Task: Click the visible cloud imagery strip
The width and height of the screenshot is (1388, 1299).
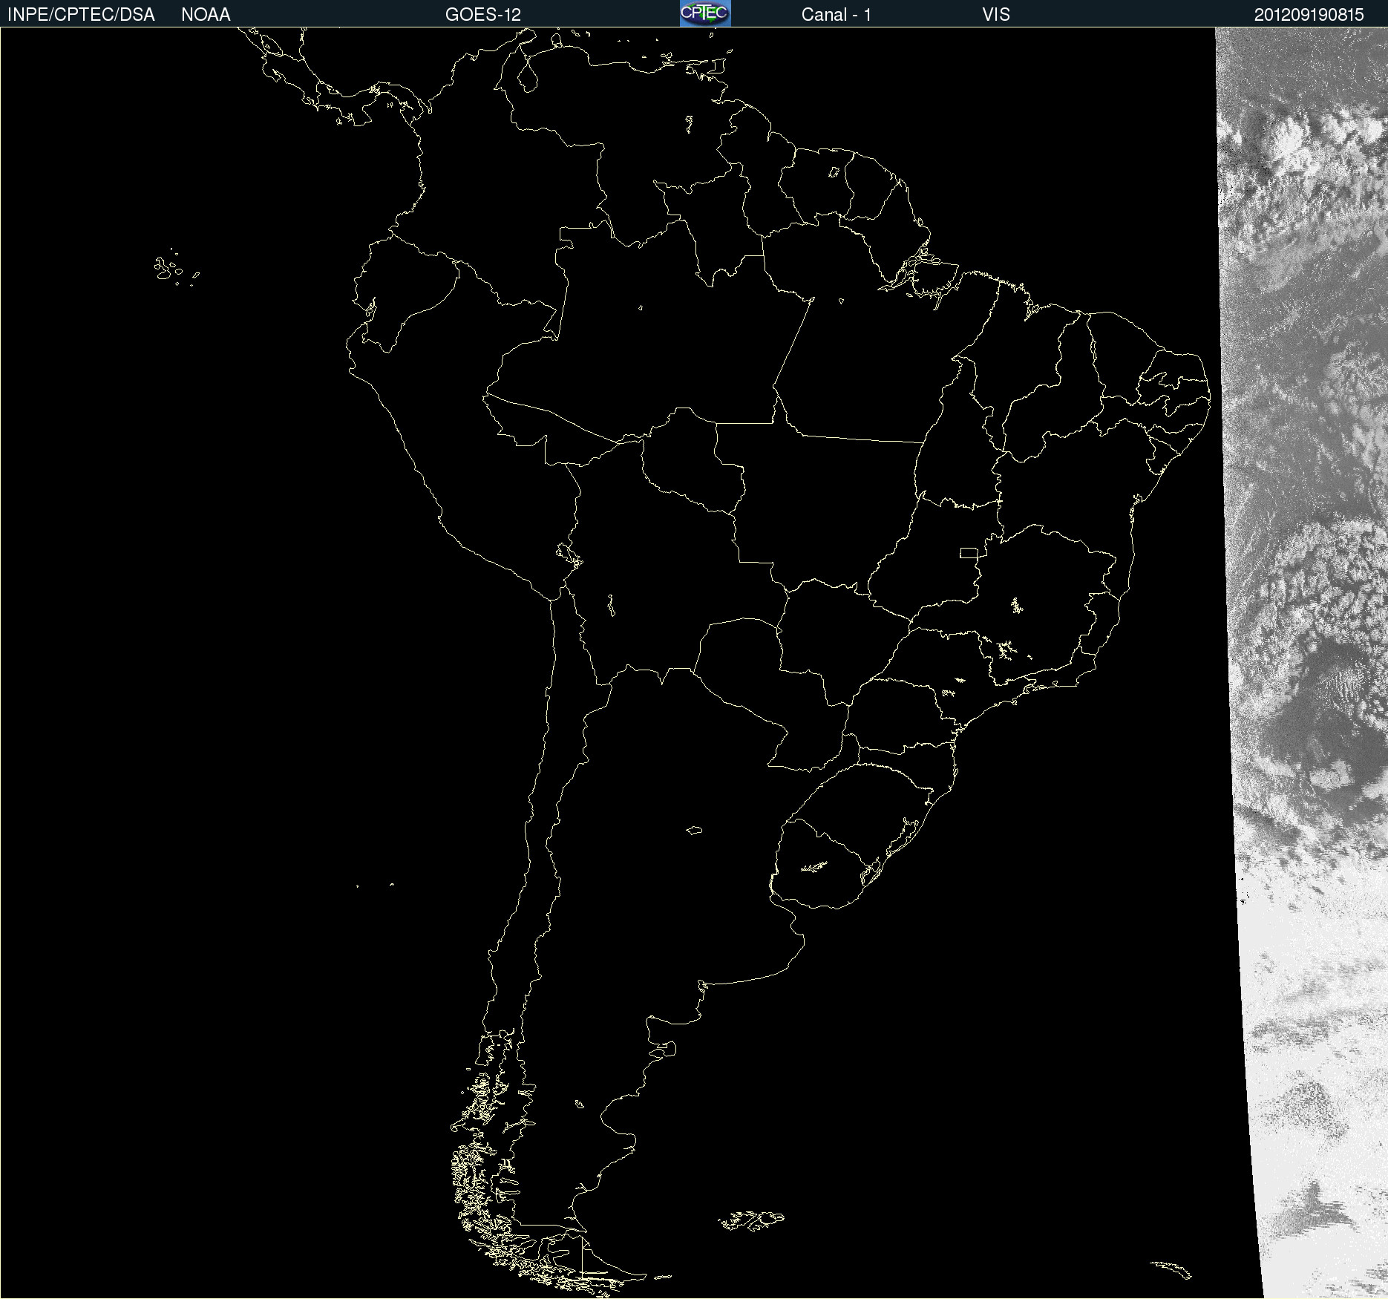Action: pos(1306,663)
